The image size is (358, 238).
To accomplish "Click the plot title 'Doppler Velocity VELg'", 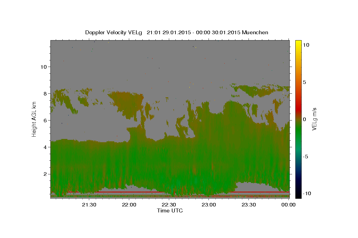I will pos(113,32).
